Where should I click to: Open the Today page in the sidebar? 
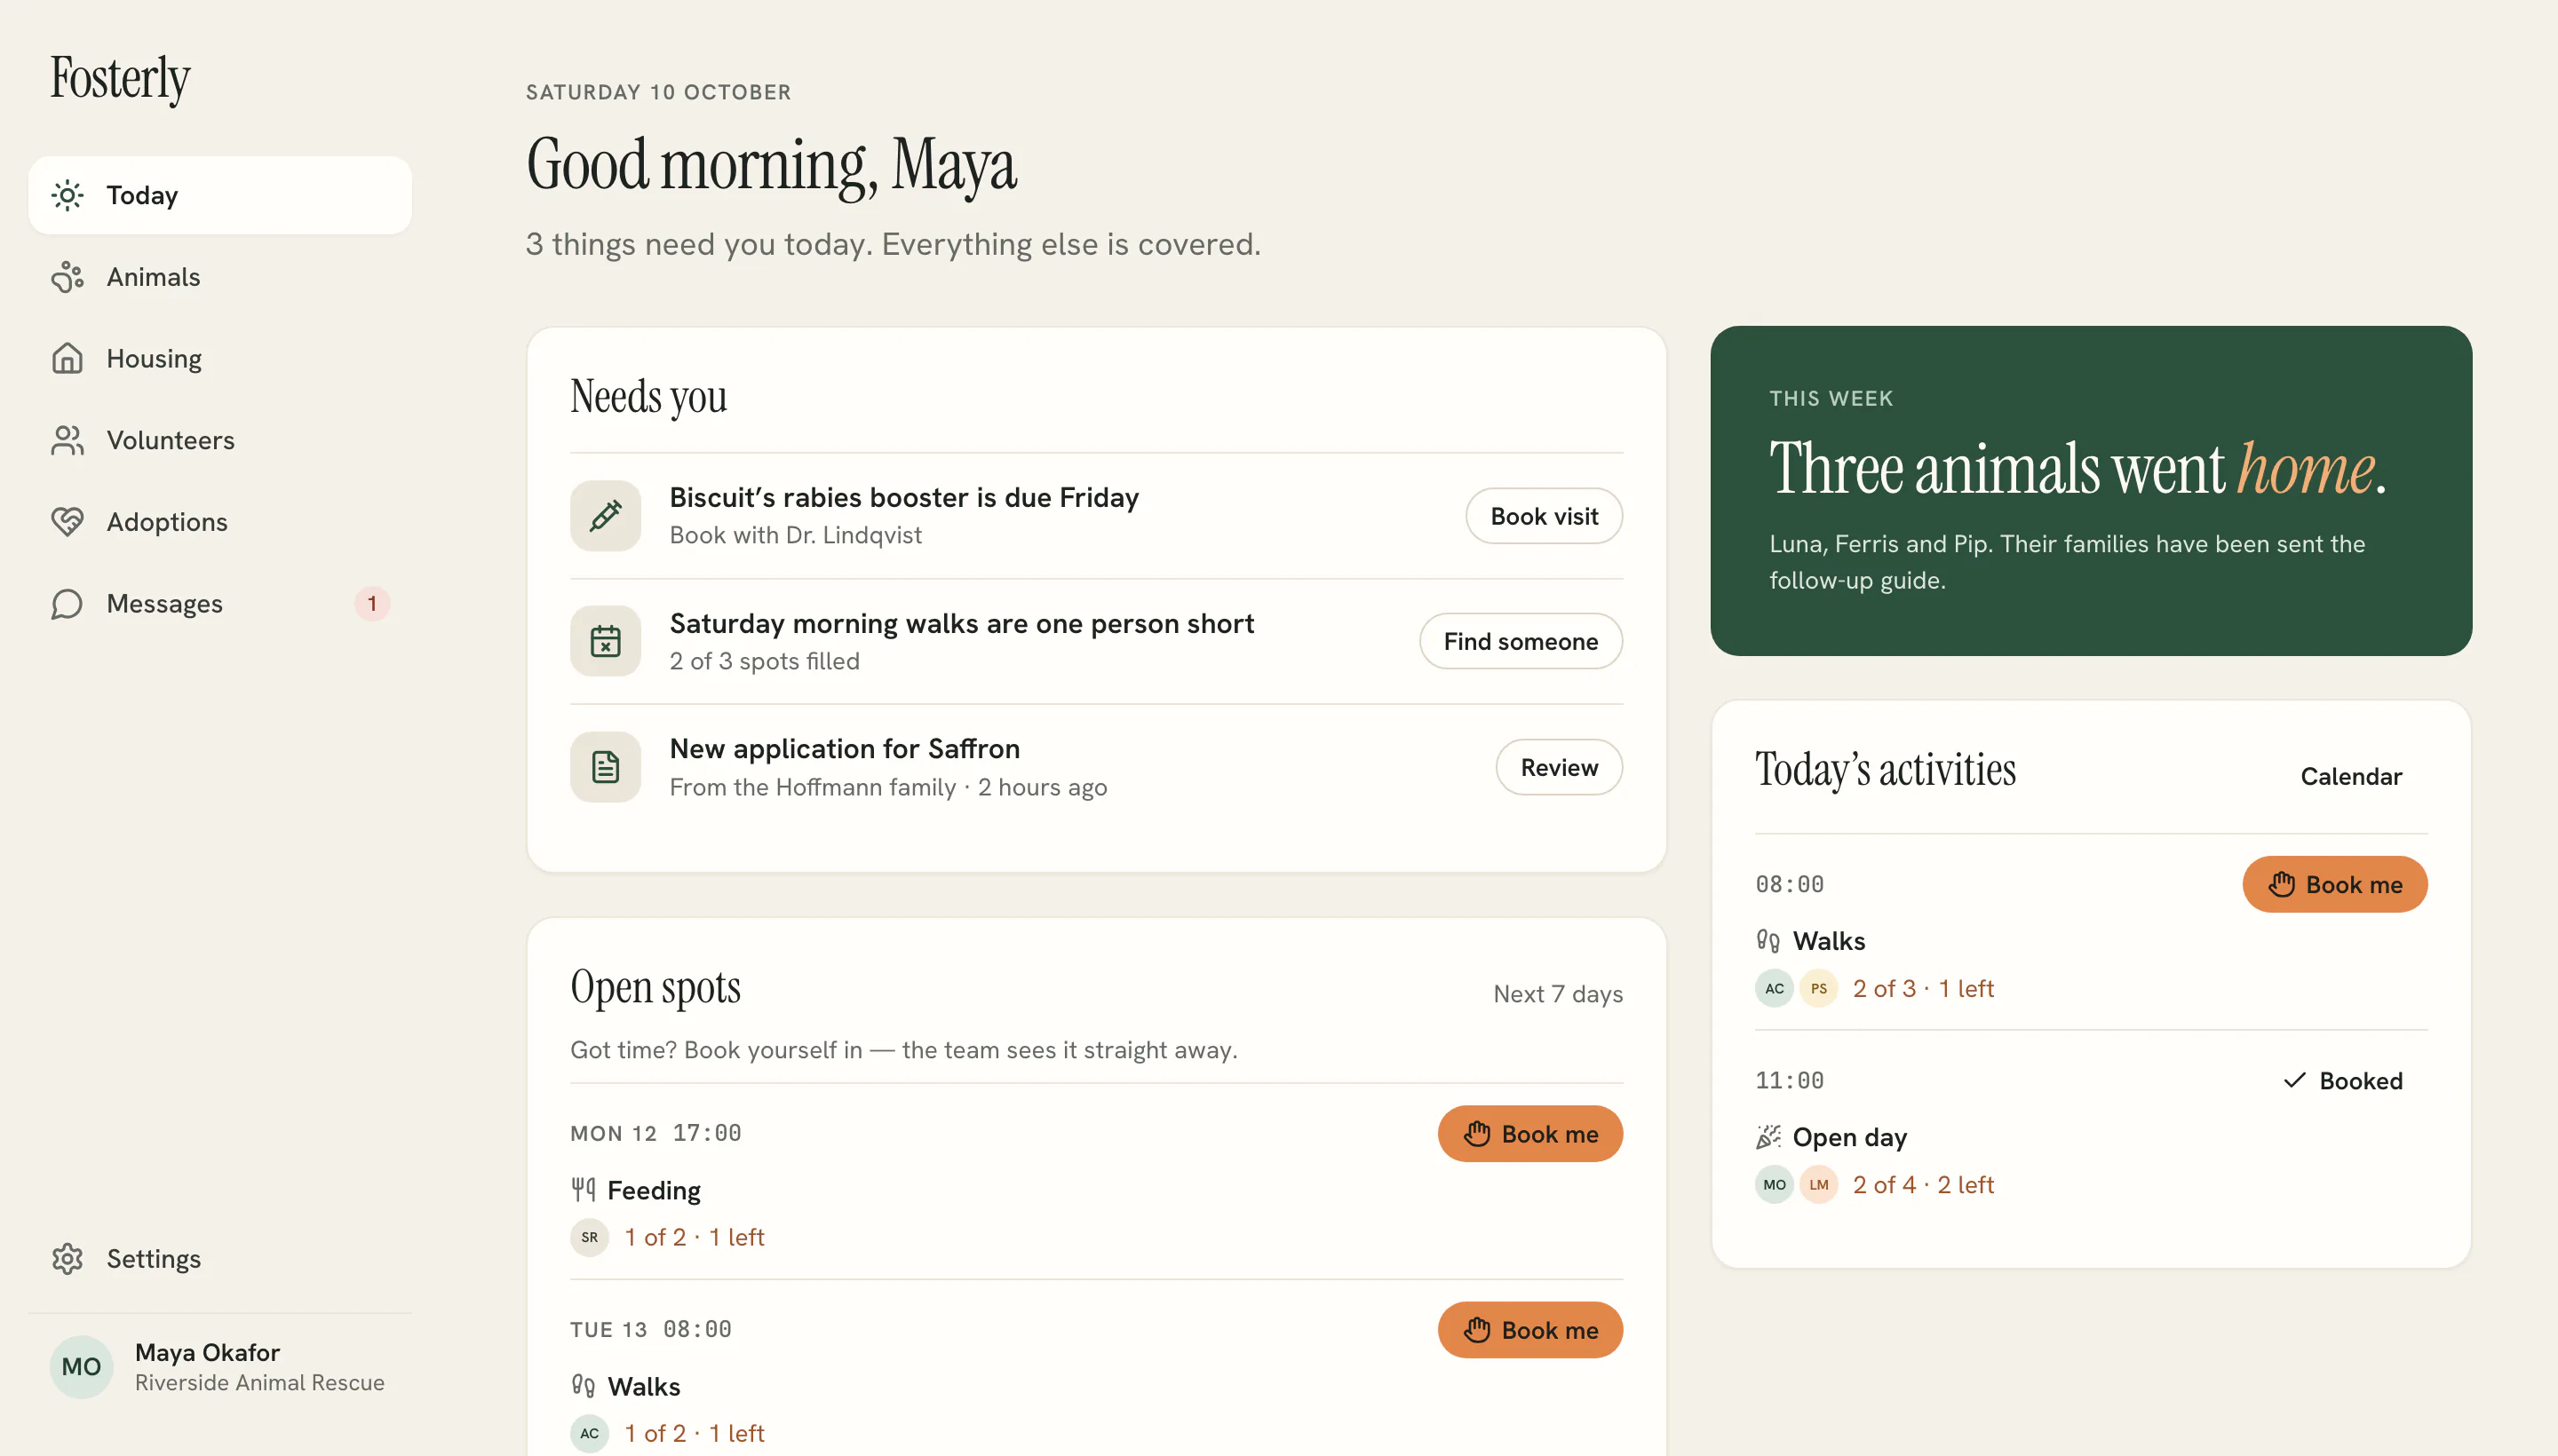(220, 195)
